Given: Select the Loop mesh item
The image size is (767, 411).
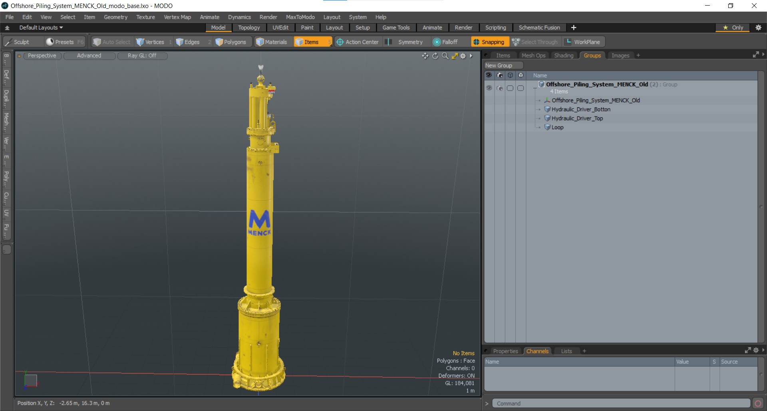Looking at the screenshot, I should coord(557,128).
